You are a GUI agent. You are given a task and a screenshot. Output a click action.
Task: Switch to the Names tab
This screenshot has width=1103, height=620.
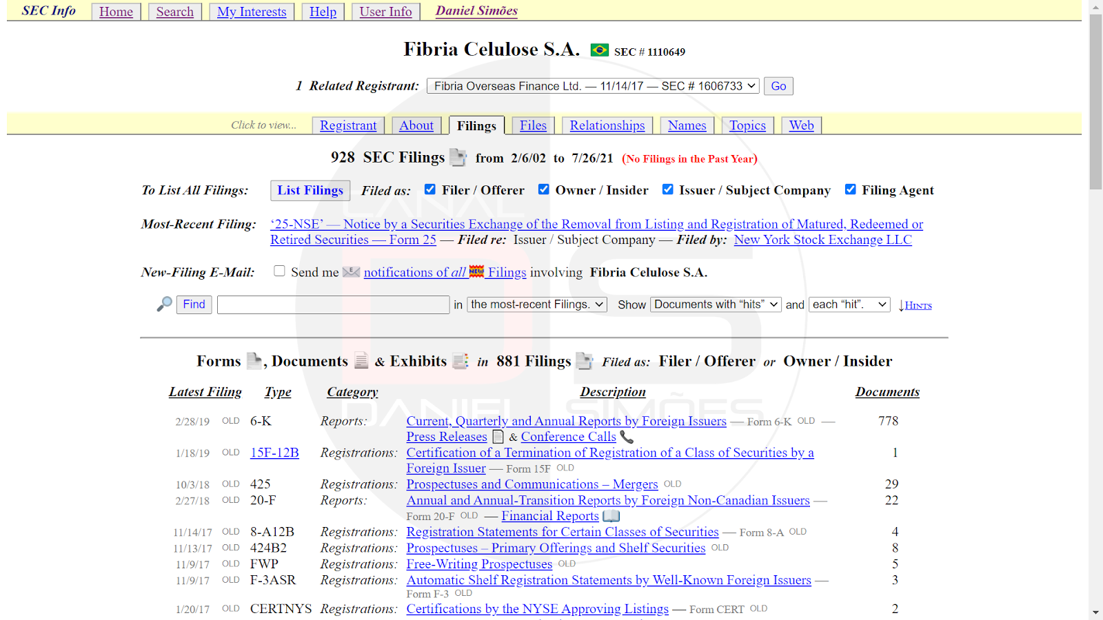click(687, 125)
